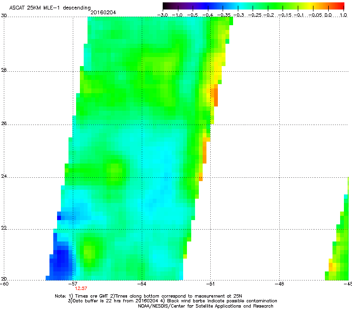
Task: Click the 'NOAA/NESDIS/Center for Satellite Applications and Research' credit
Action: (x=205, y=306)
